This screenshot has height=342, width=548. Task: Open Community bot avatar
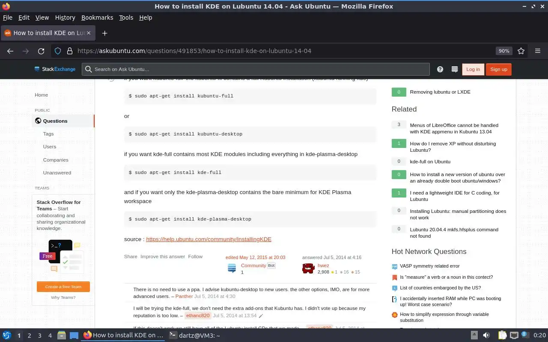tap(232, 268)
